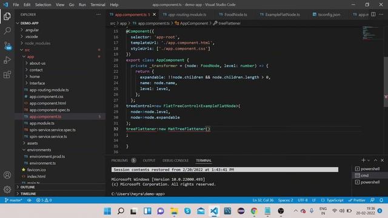Open Explorer views and more actions ellipsis
388x218 pixels.
pyautogui.click(x=98, y=15)
